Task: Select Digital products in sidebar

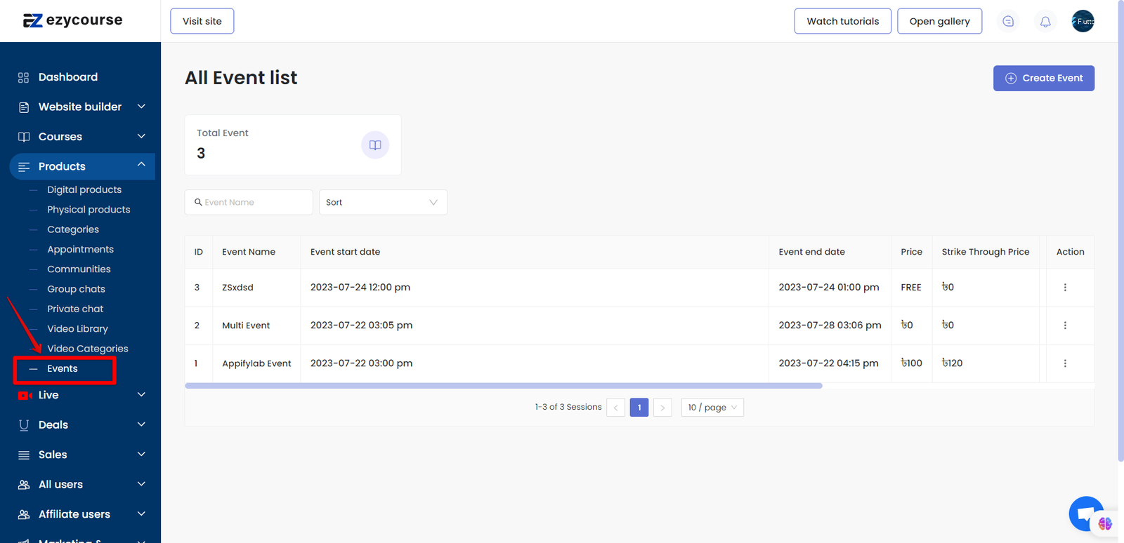Action: point(84,190)
